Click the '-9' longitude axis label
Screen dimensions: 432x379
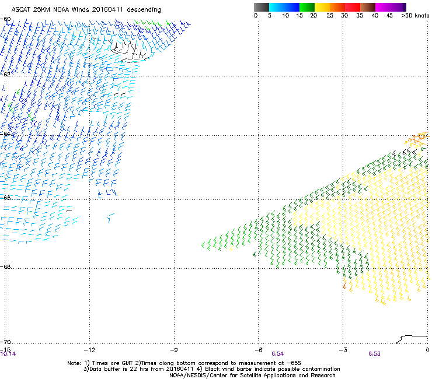click(173, 350)
